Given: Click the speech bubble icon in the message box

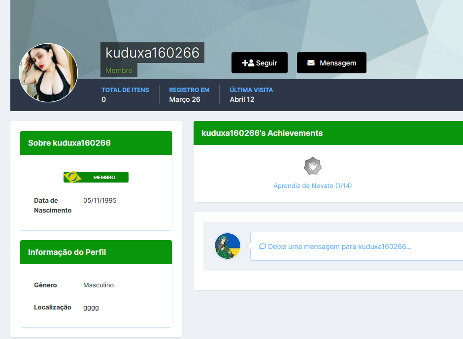Looking at the screenshot, I should coord(263,247).
